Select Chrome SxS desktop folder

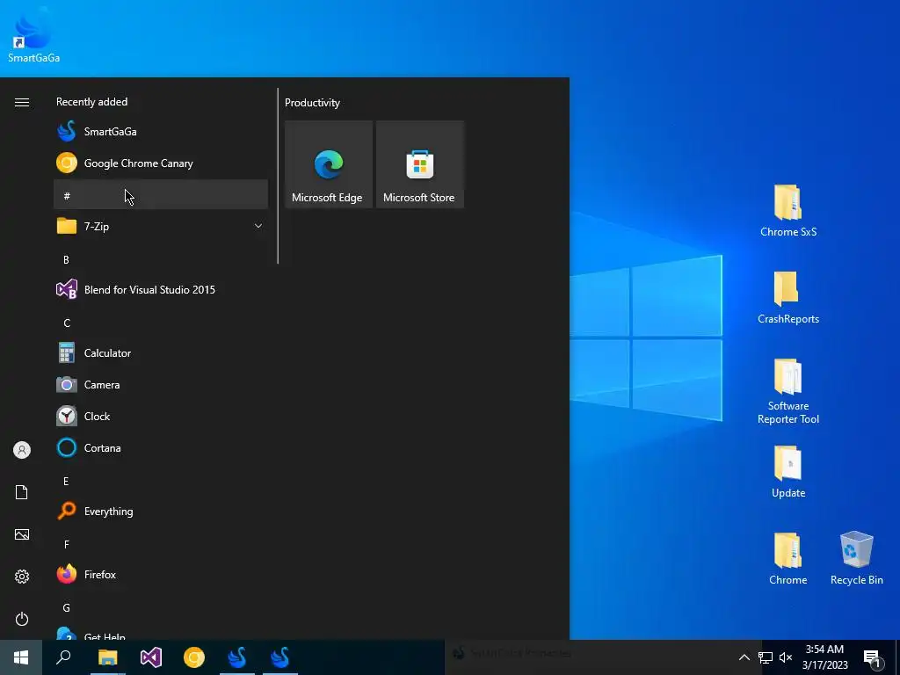(788, 211)
